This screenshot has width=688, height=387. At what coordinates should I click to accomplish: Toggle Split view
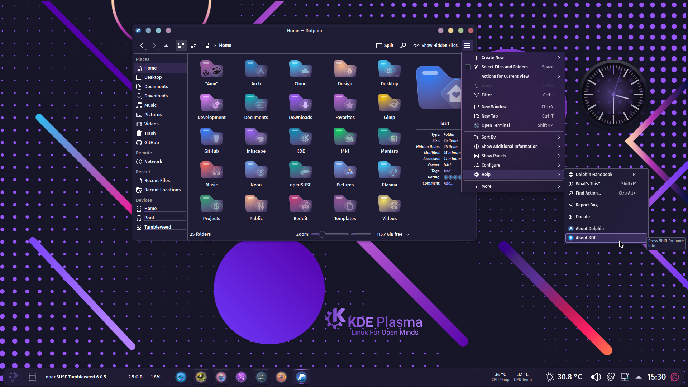[x=385, y=46]
